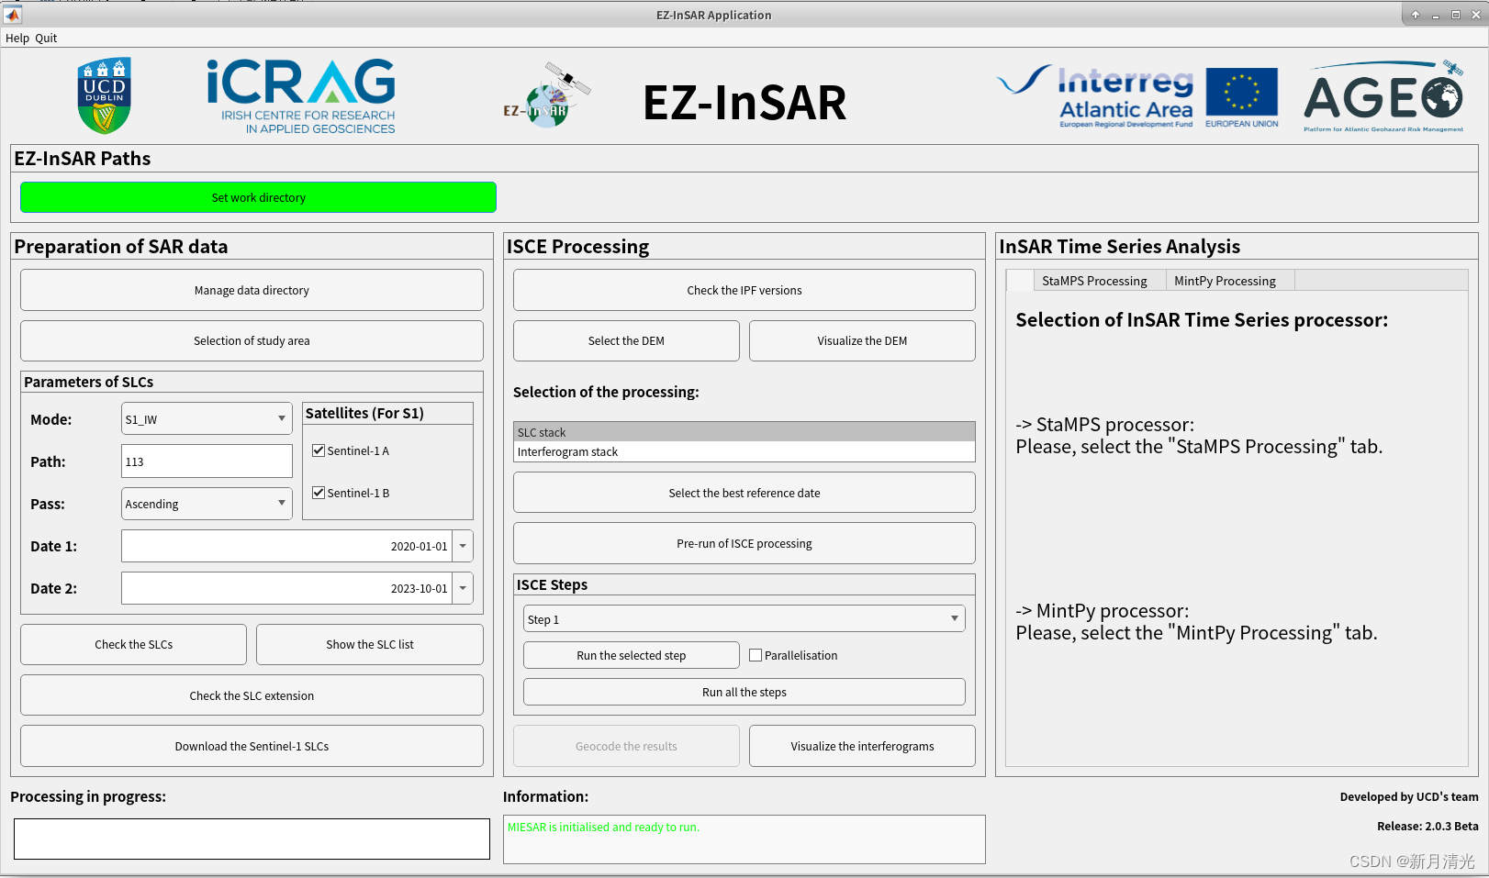
Task: Click the large EZ-InSAR title text
Action: pos(744,102)
